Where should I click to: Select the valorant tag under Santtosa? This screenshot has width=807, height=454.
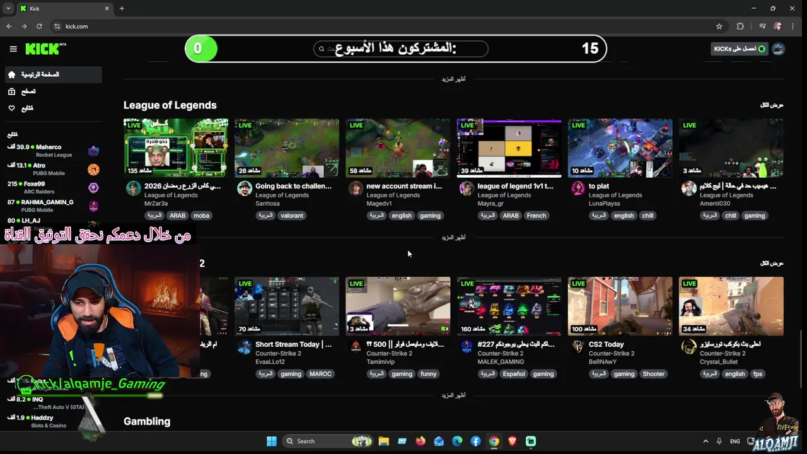(291, 216)
